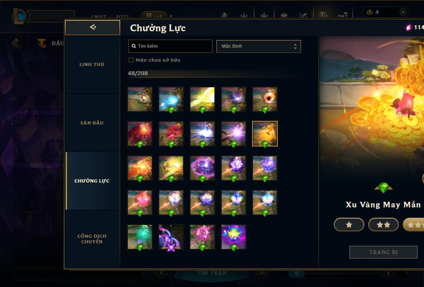424x287 pixels.
Task: Choose the pink flower boom icon
Action: point(202,237)
